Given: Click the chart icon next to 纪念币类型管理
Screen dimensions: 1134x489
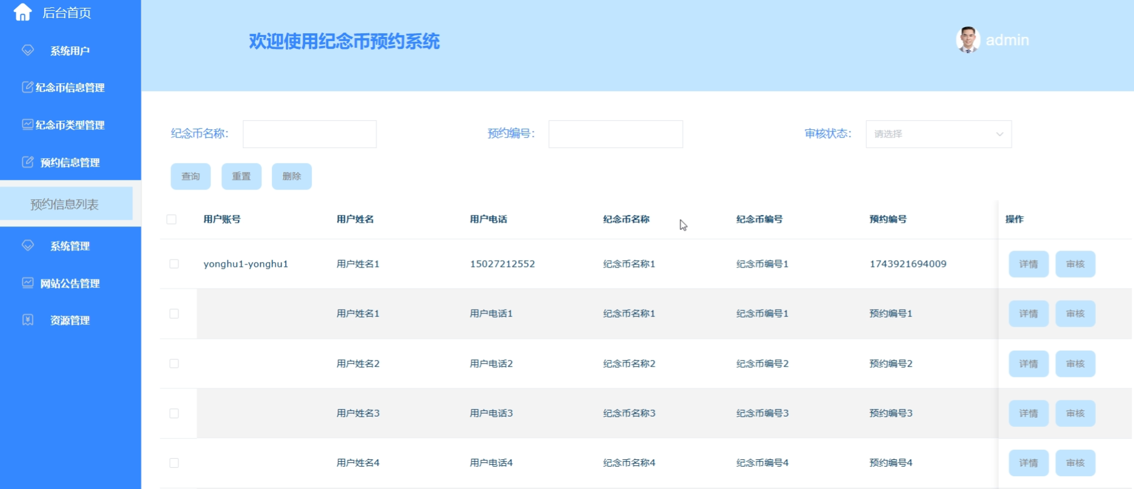Looking at the screenshot, I should tap(27, 124).
